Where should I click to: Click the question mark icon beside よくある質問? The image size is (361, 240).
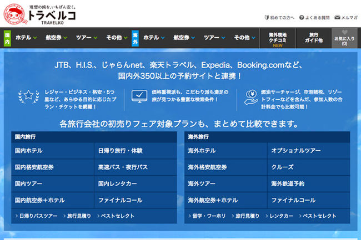tap(302, 17)
